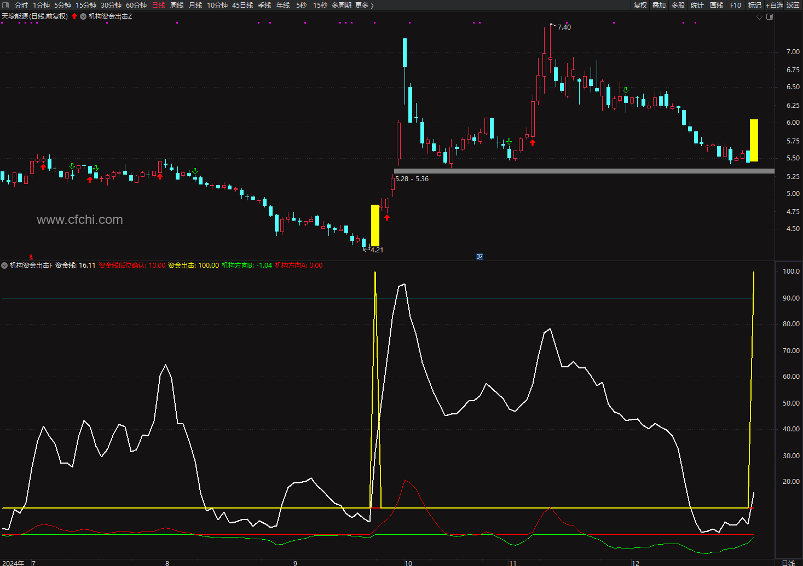Click the 90.00 indicator axis label
The image size is (803, 566).
click(792, 298)
